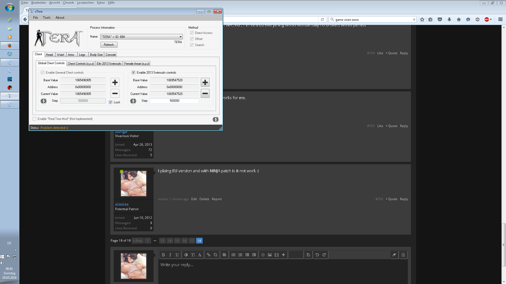Open the Firefox hamburger menu
Viewport: 506px width, 284px height.
[500, 19]
